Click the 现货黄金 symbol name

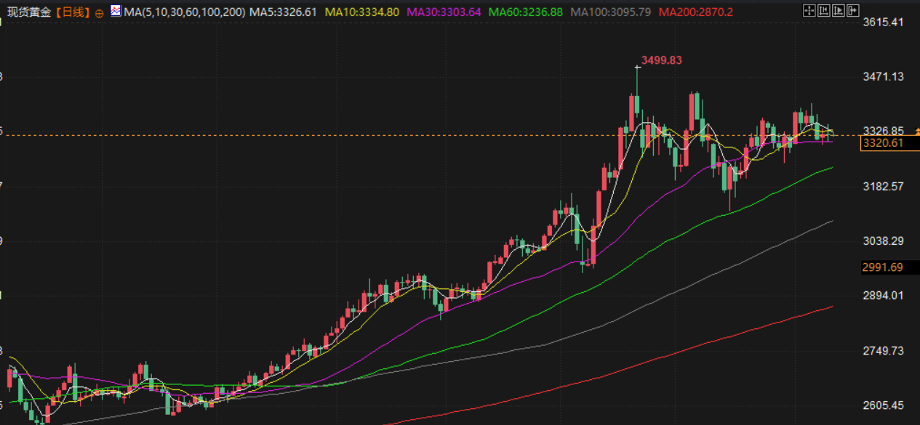click(x=28, y=12)
